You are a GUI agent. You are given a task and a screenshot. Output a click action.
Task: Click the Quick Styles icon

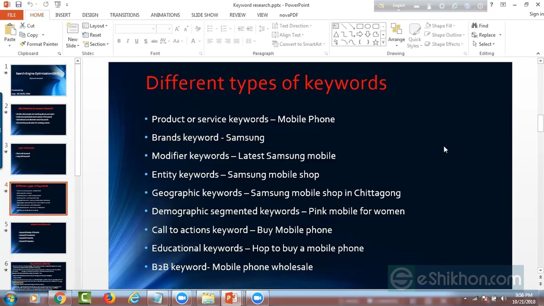click(414, 33)
